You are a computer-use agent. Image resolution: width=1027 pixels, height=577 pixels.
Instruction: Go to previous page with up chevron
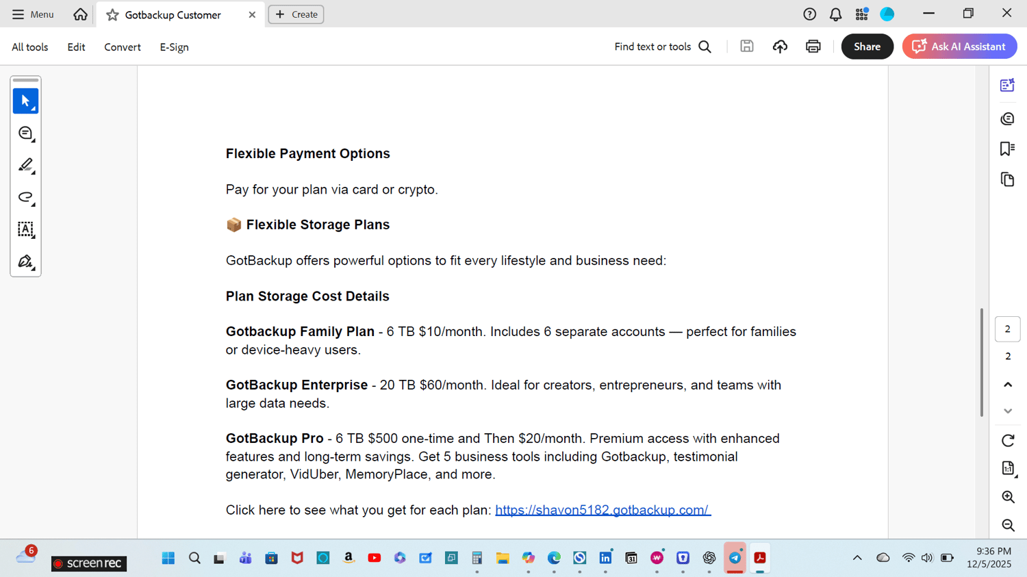coord(1008,385)
